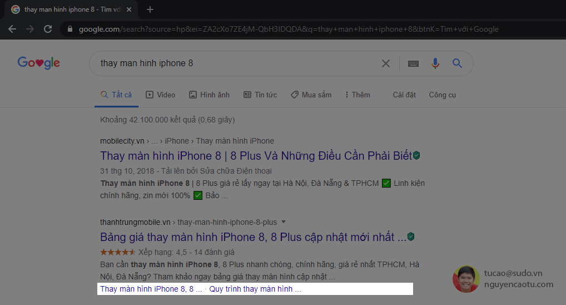
Task: Click the padlock site info icon
Action: point(70,29)
